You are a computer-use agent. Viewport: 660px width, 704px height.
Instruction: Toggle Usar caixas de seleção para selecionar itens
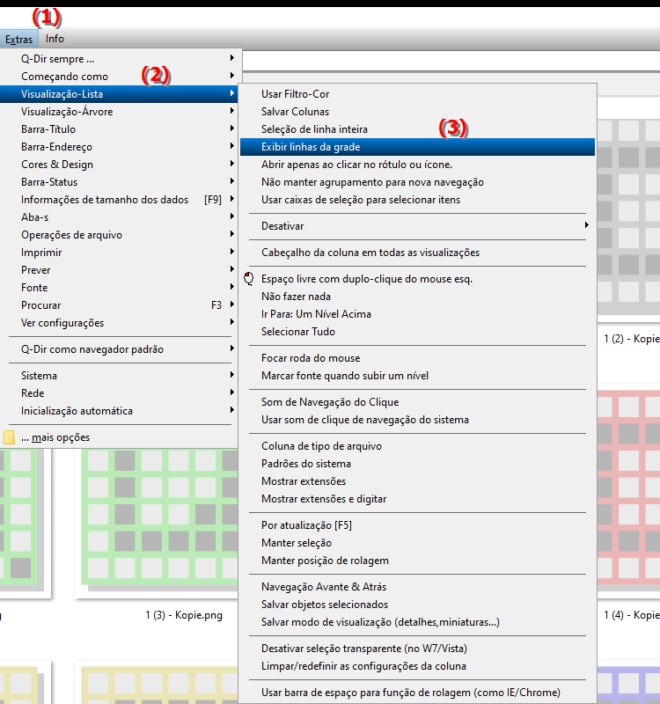click(417, 200)
